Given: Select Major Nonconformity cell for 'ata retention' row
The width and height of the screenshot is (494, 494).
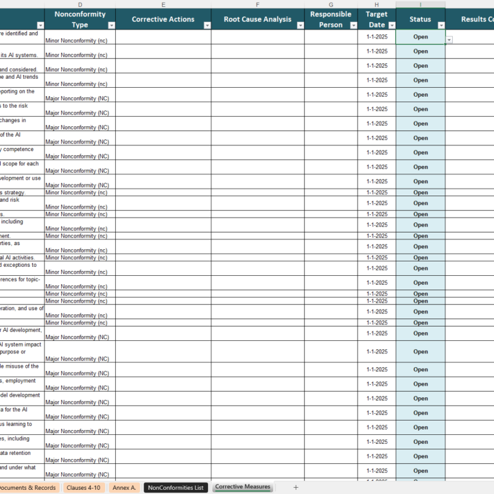Looking at the screenshot, I should (x=80, y=456).
